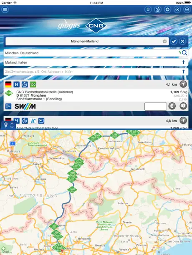
Task: Tap the green CNG diamond station icon
Action: tap(9, 93)
